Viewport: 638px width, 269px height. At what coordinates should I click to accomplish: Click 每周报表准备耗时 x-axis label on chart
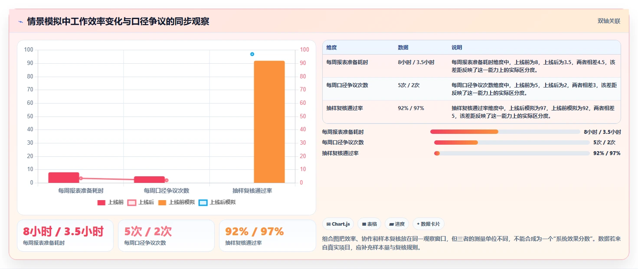click(81, 191)
